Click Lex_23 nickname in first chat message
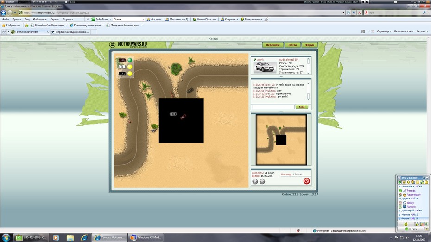The image size is (431, 242). (x=271, y=85)
